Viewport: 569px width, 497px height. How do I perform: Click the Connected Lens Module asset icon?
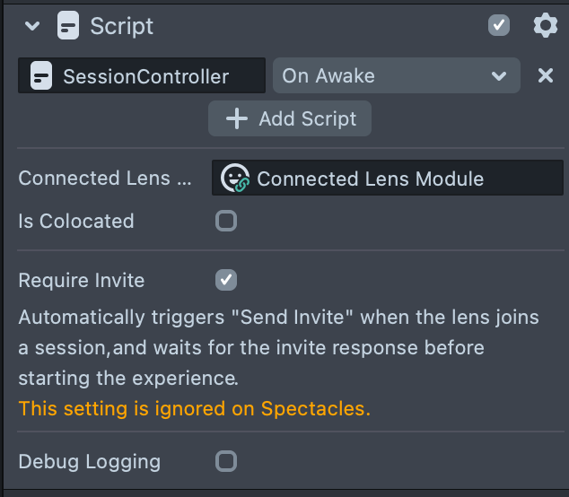pos(235,178)
